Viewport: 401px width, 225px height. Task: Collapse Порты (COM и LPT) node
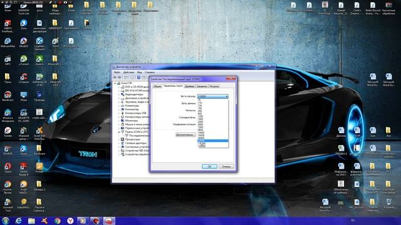click(119, 132)
